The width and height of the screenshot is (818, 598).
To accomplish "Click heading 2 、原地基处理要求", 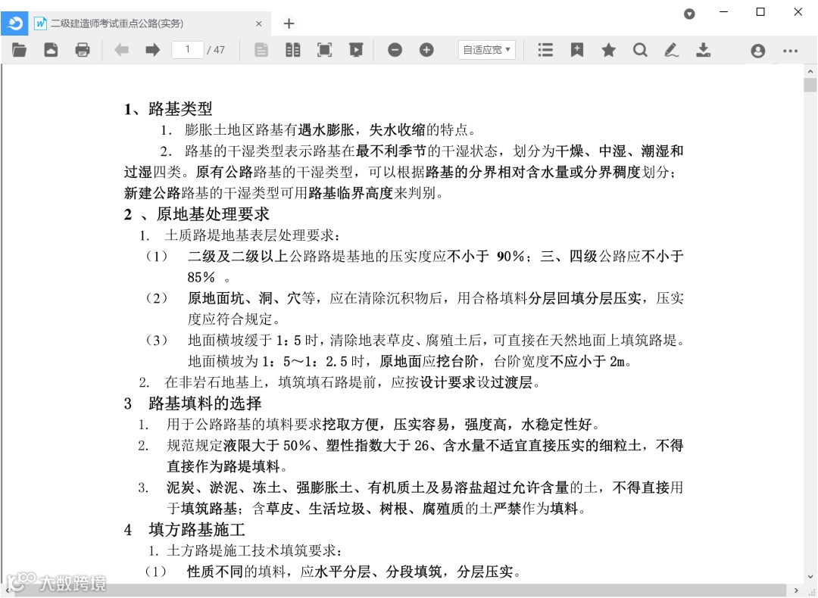I will tap(197, 213).
